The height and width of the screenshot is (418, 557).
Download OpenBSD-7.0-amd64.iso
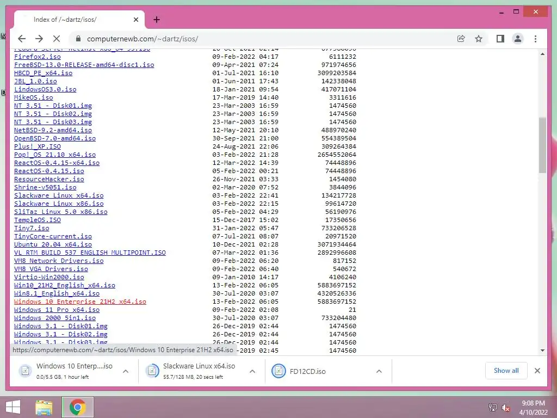pos(55,138)
